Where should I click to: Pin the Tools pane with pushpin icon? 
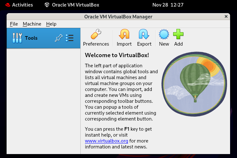click(59, 38)
